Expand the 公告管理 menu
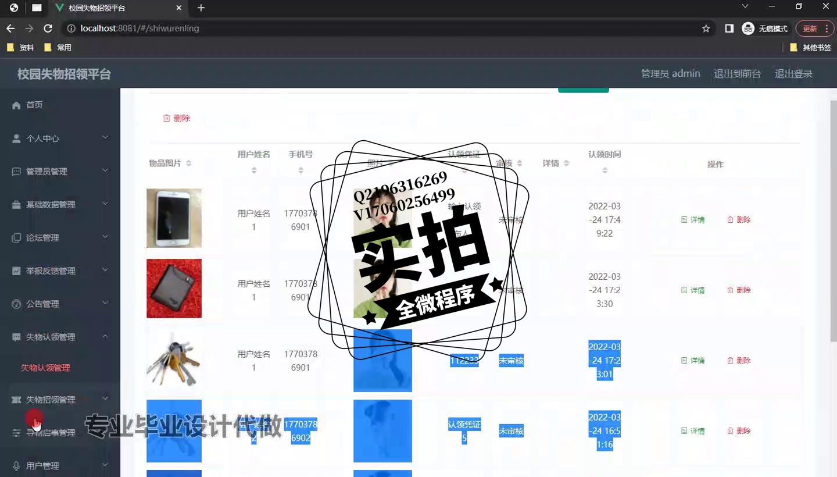Image resolution: width=837 pixels, height=477 pixels. coord(60,304)
